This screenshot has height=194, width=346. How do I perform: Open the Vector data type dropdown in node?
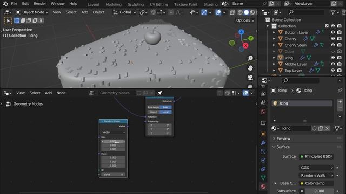click(114, 133)
